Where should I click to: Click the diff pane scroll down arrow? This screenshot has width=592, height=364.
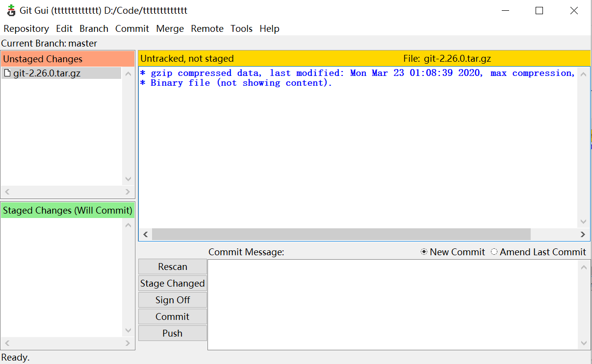point(583,221)
